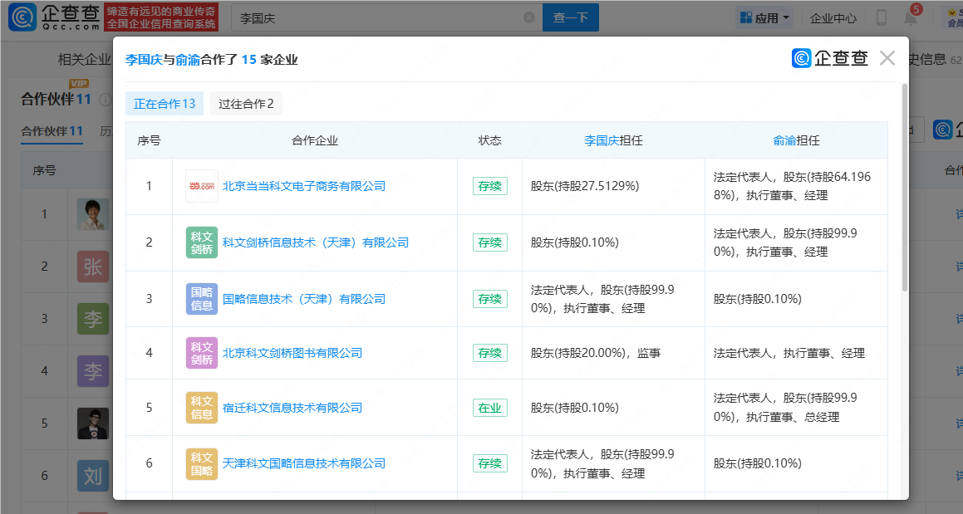Select the underlined 合作伙伴11 sub-tab
The image size is (963, 514).
coord(52,131)
